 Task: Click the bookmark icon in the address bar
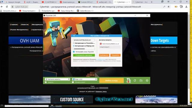(169, 7)
